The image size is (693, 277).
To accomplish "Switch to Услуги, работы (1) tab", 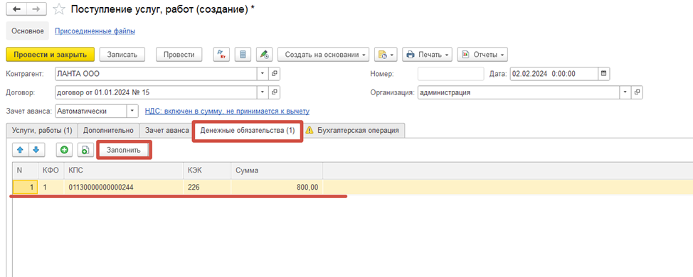I will click(x=42, y=130).
